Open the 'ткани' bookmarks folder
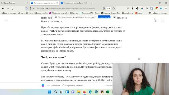The height and width of the screenshot is (95, 169). pyautogui.click(x=30, y=13)
